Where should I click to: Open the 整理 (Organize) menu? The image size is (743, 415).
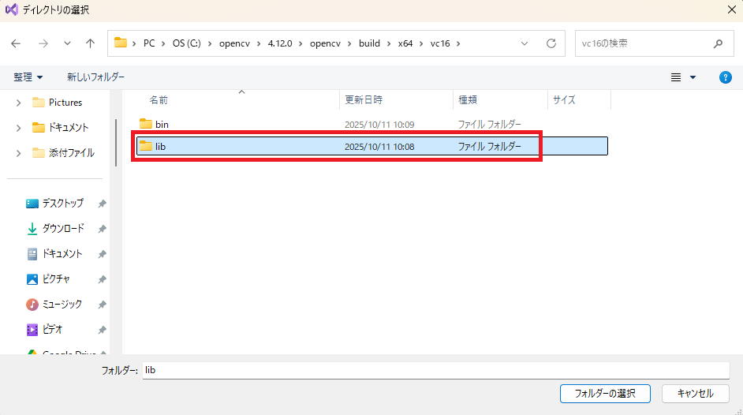[28, 77]
